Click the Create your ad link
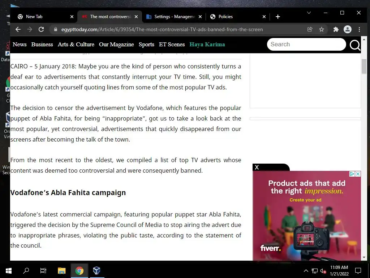 tap(305, 200)
